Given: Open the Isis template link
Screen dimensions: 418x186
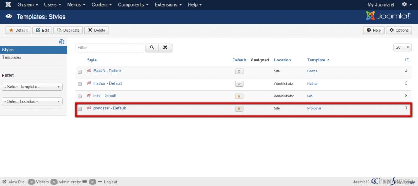Looking at the screenshot, I should pyautogui.click(x=310, y=96).
